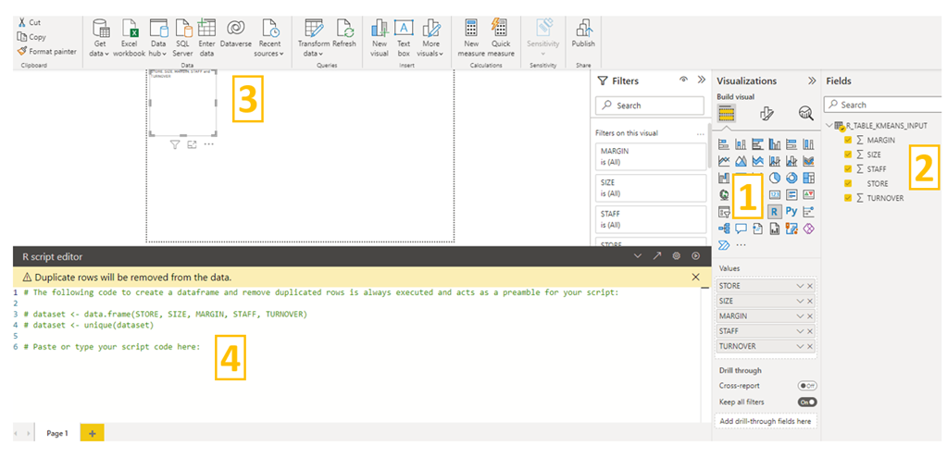Create a Quick measure

[501, 37]
